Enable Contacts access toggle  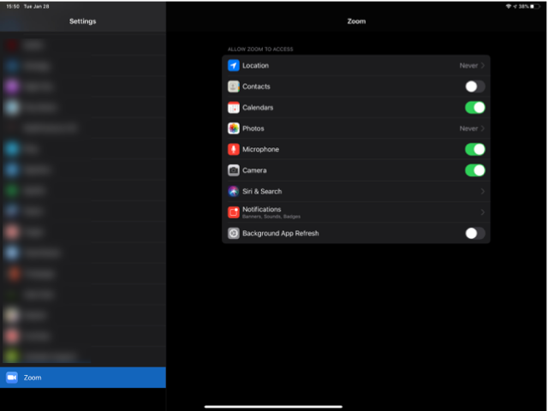pos(474,86)
